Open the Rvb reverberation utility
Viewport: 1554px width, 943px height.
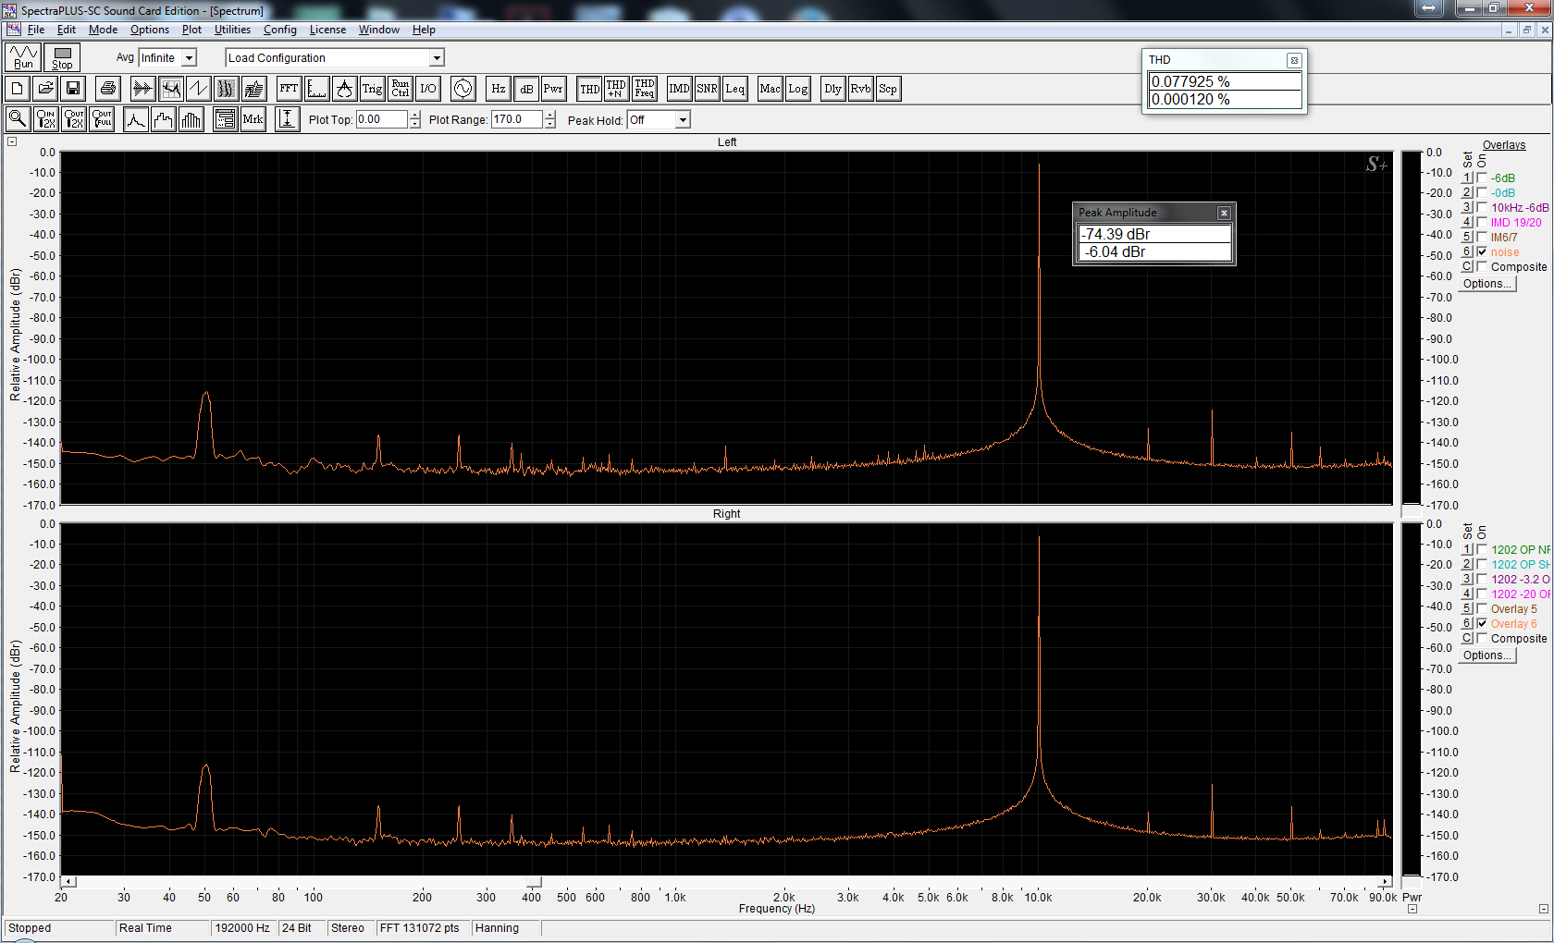[x=860, y=89]
